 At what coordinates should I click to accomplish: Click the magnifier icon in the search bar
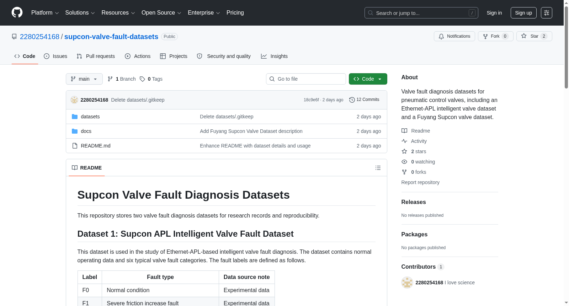[371, 13]
